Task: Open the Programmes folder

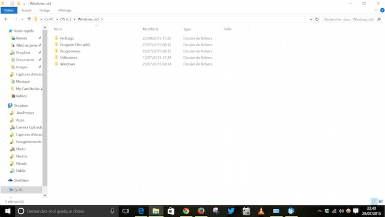Action: [70, 51]
